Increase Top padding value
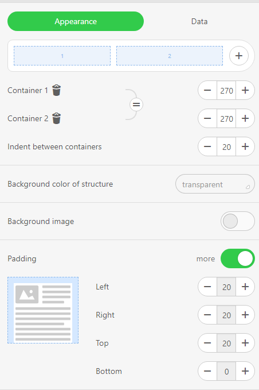The height and width of the screenshot is (390, 259). 245,343
